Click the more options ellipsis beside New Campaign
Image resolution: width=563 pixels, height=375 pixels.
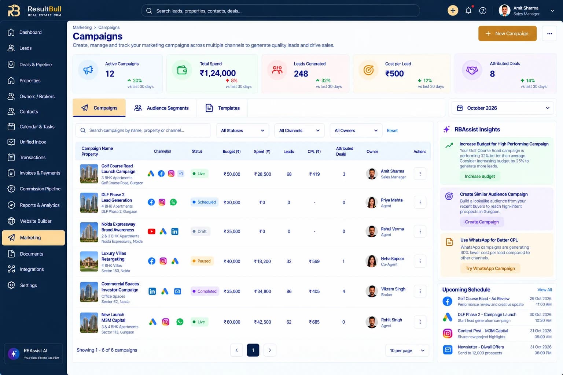[x=549, y=34]
